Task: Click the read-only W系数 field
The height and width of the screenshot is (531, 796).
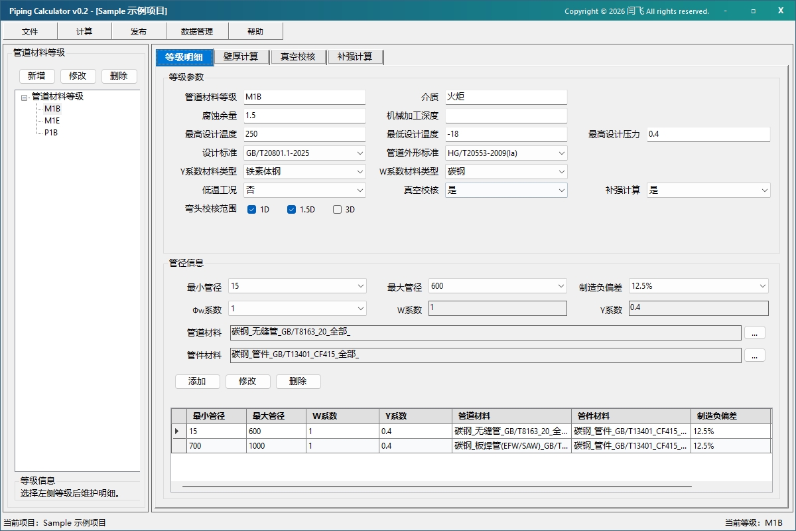Action: point(497,308)
